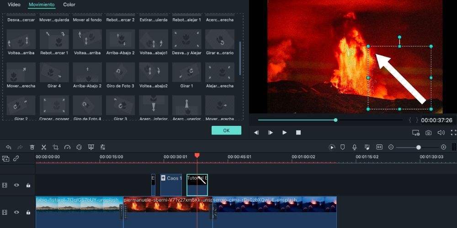Enter fullscreen preview
The width and height of the screenshot is (457, 228).
pos(453,133)
